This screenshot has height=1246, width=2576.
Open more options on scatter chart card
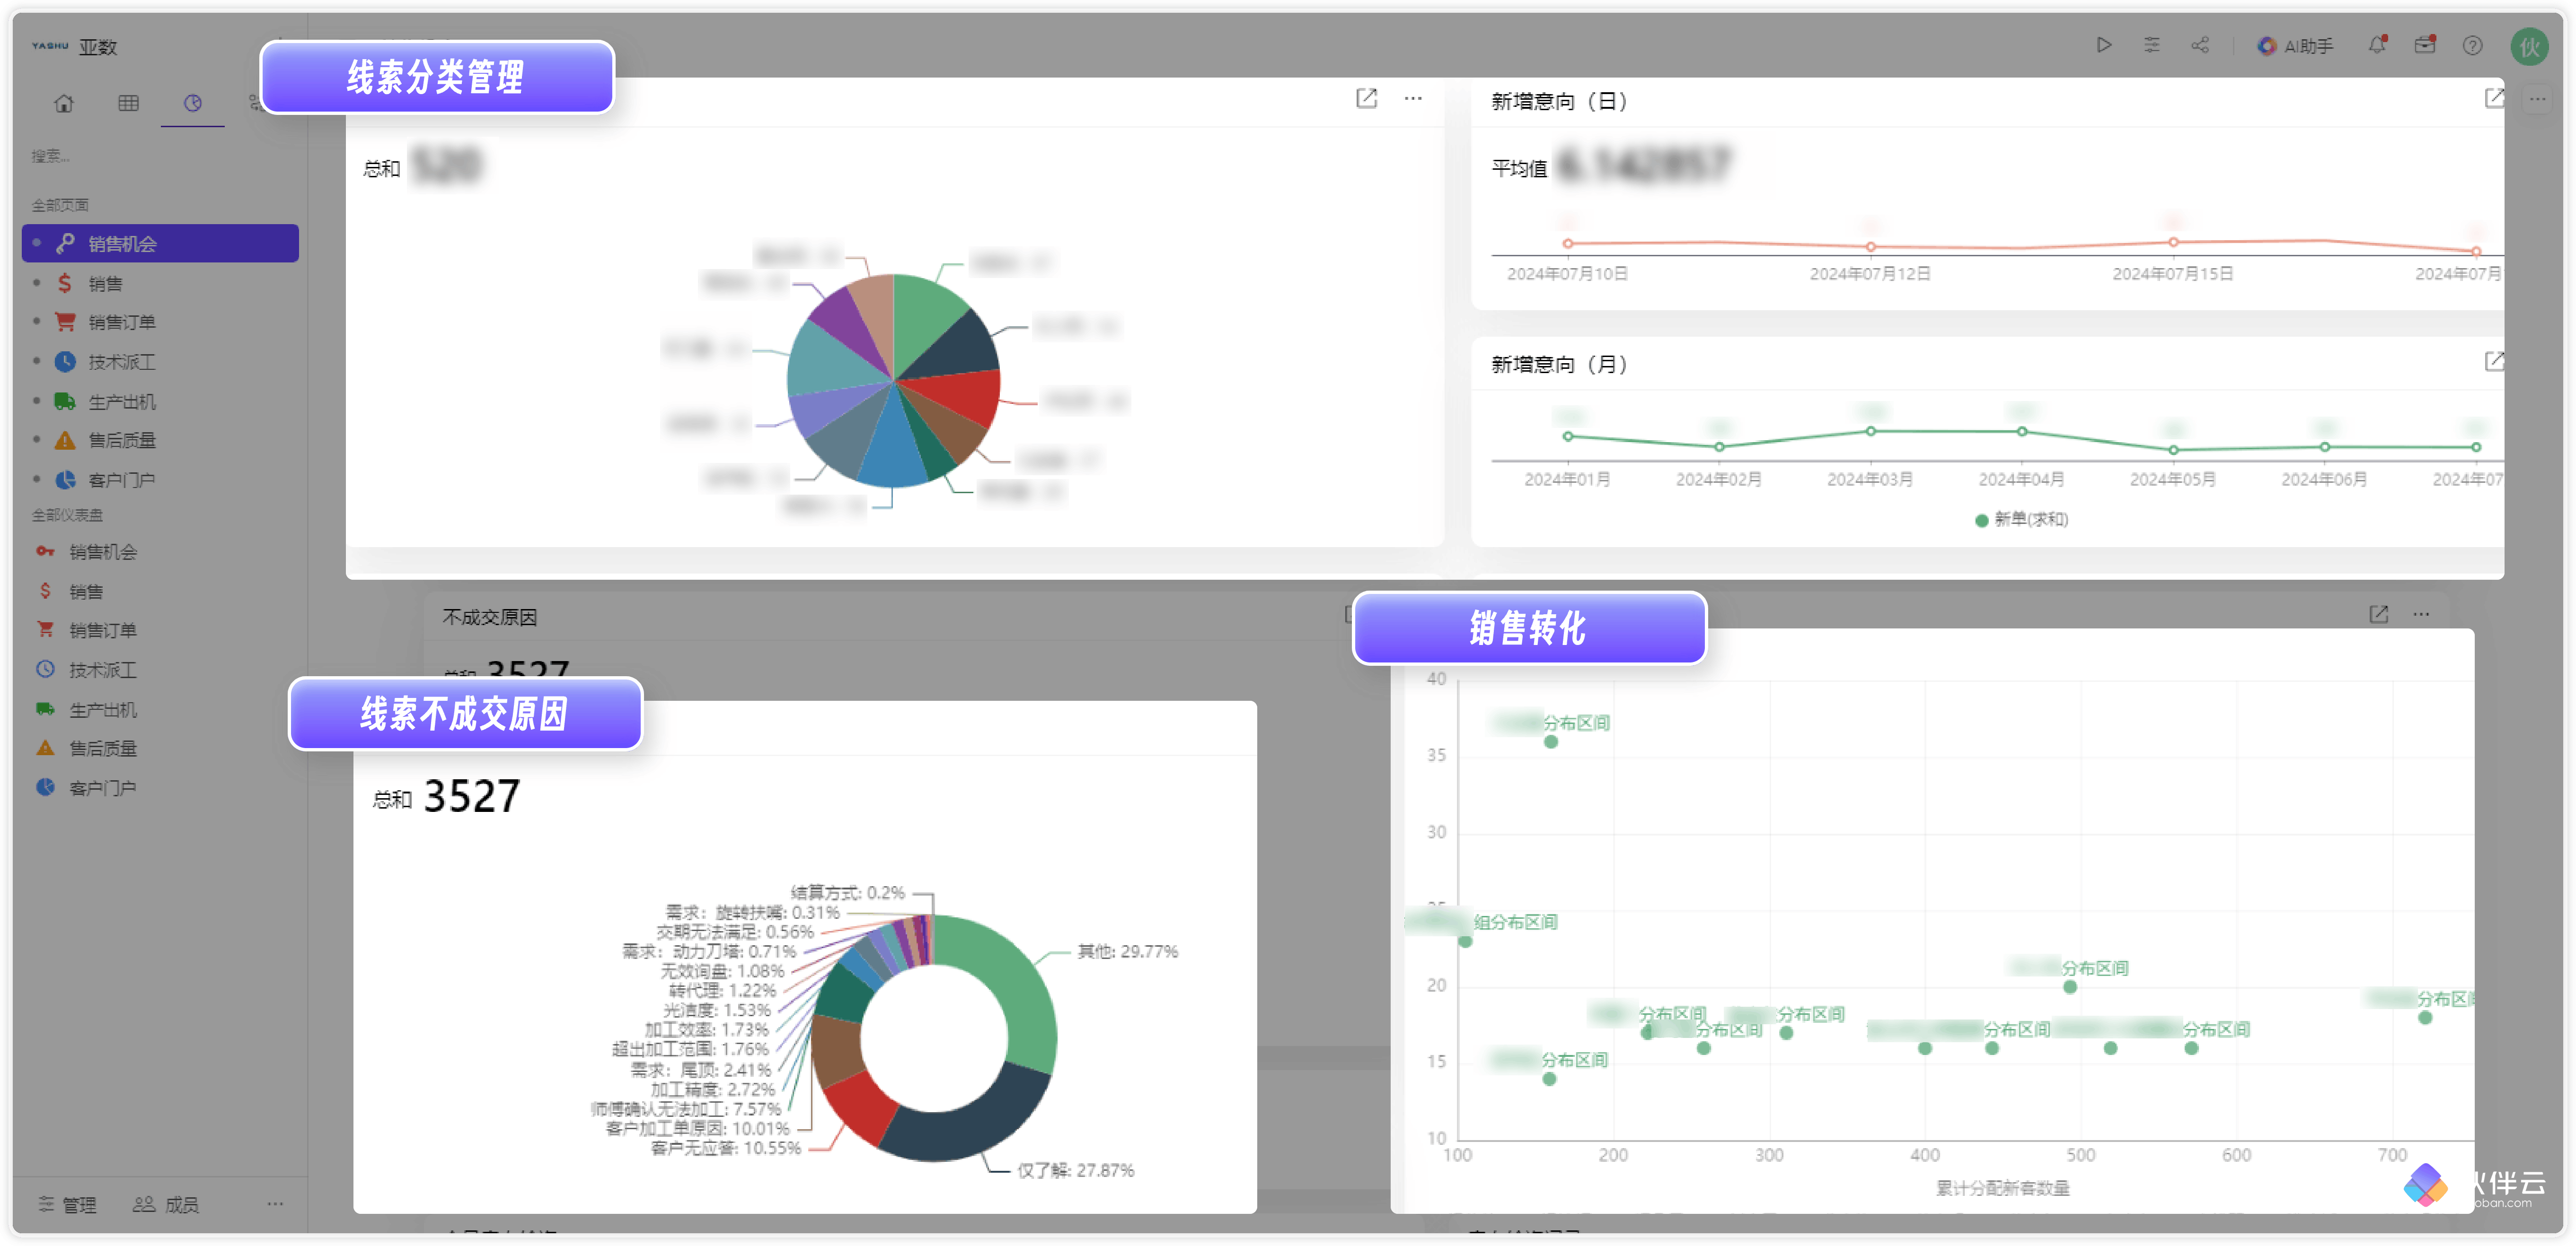(2421, 615)
